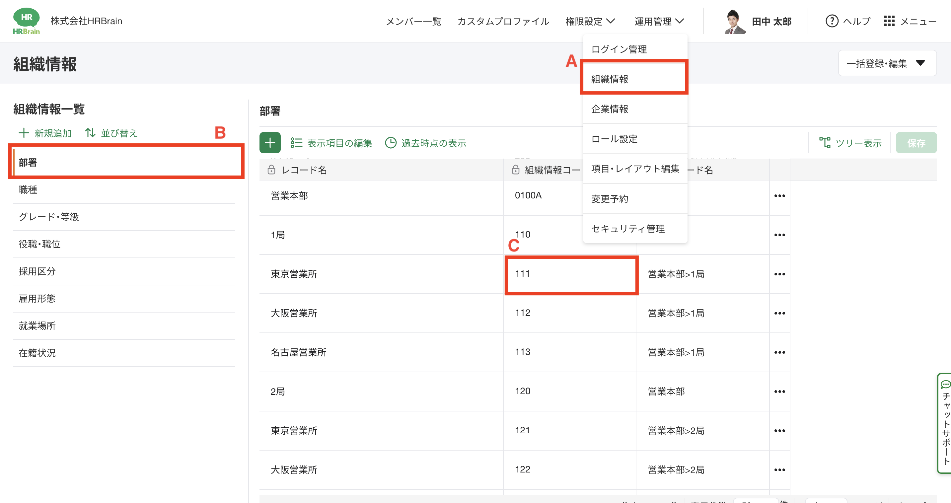Expand the 権限設定 dropdown menu
Viewport: 951px width, 503px height.
[590, 22]
